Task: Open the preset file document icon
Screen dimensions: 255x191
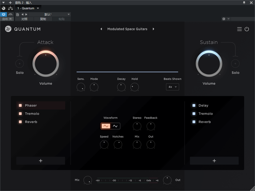Action: coord(17,15)
